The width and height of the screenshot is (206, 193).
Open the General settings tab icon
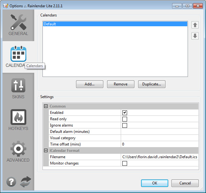[x=18, y=22]
